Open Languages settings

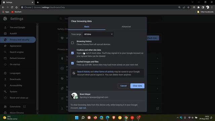(x=15, y=73)
